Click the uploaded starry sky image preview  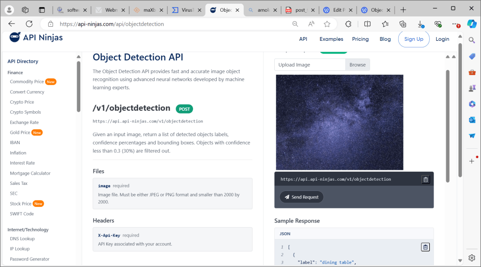pos(339,122)
